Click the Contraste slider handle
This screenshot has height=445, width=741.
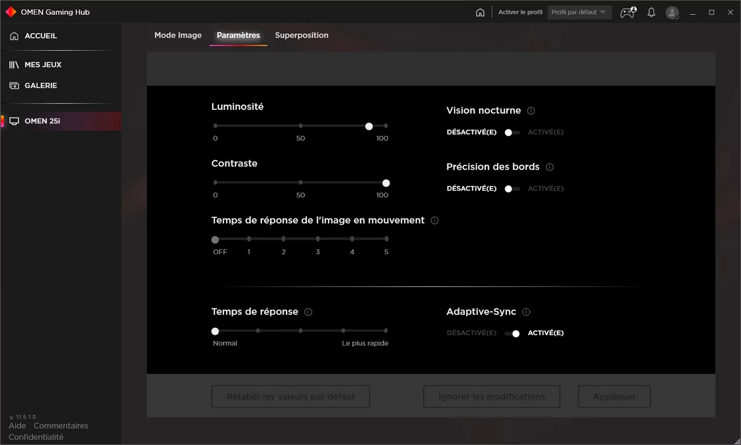pos(386,183)
